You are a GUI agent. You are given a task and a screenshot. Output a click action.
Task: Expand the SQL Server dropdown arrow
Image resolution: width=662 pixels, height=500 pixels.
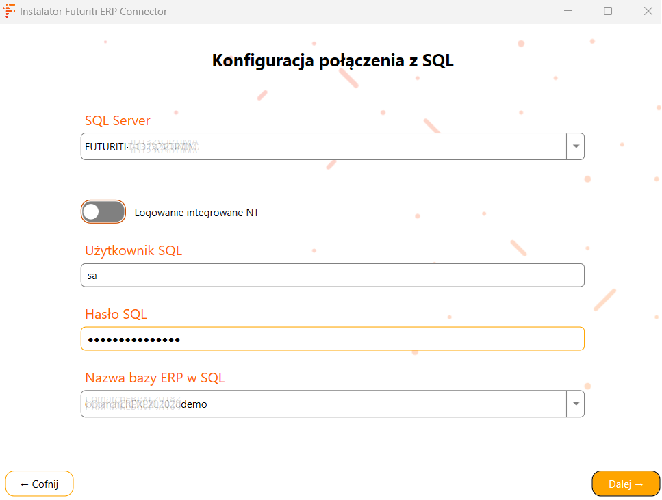[x=576, y=146]
